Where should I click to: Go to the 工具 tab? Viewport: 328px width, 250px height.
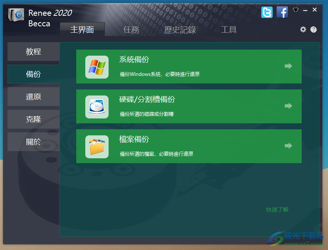(x=228, y=30)
